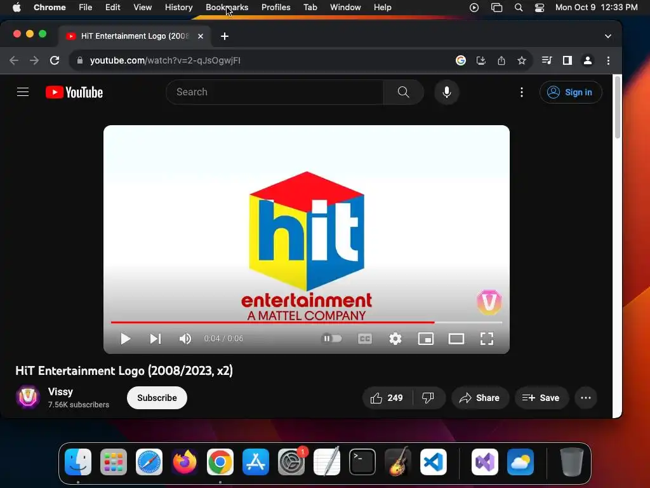The image size is (650, 488).
Task: Open the View menu
Action: click(142, 8)
